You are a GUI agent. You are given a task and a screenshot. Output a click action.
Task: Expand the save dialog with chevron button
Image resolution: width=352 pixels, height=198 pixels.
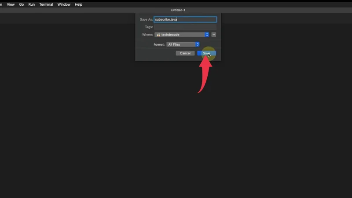pos(214,35)
